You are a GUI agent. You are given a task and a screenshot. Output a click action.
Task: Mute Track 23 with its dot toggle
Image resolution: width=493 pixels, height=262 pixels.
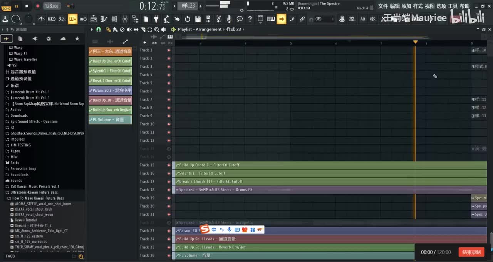tap(169, 231)
